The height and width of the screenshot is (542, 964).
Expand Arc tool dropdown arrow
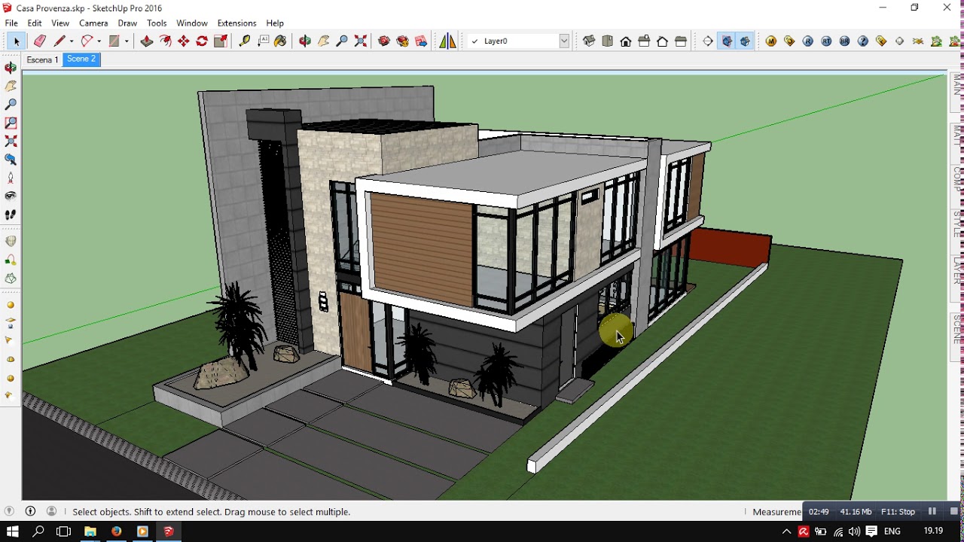coord(99,41)
